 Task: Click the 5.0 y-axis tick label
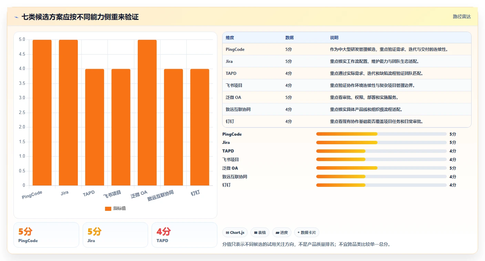(22, 39)
